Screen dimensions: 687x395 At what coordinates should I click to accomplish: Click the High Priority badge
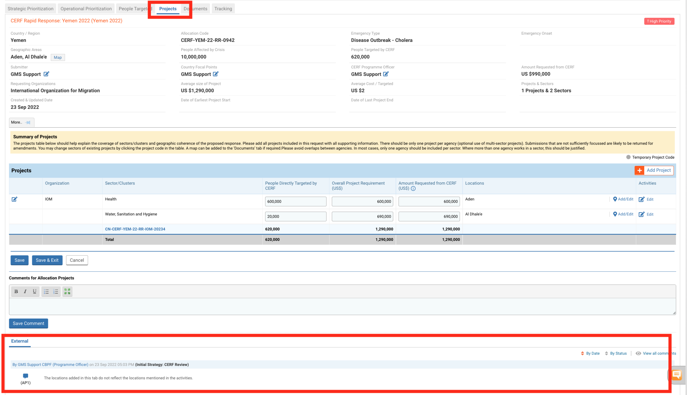coord(659,21)
